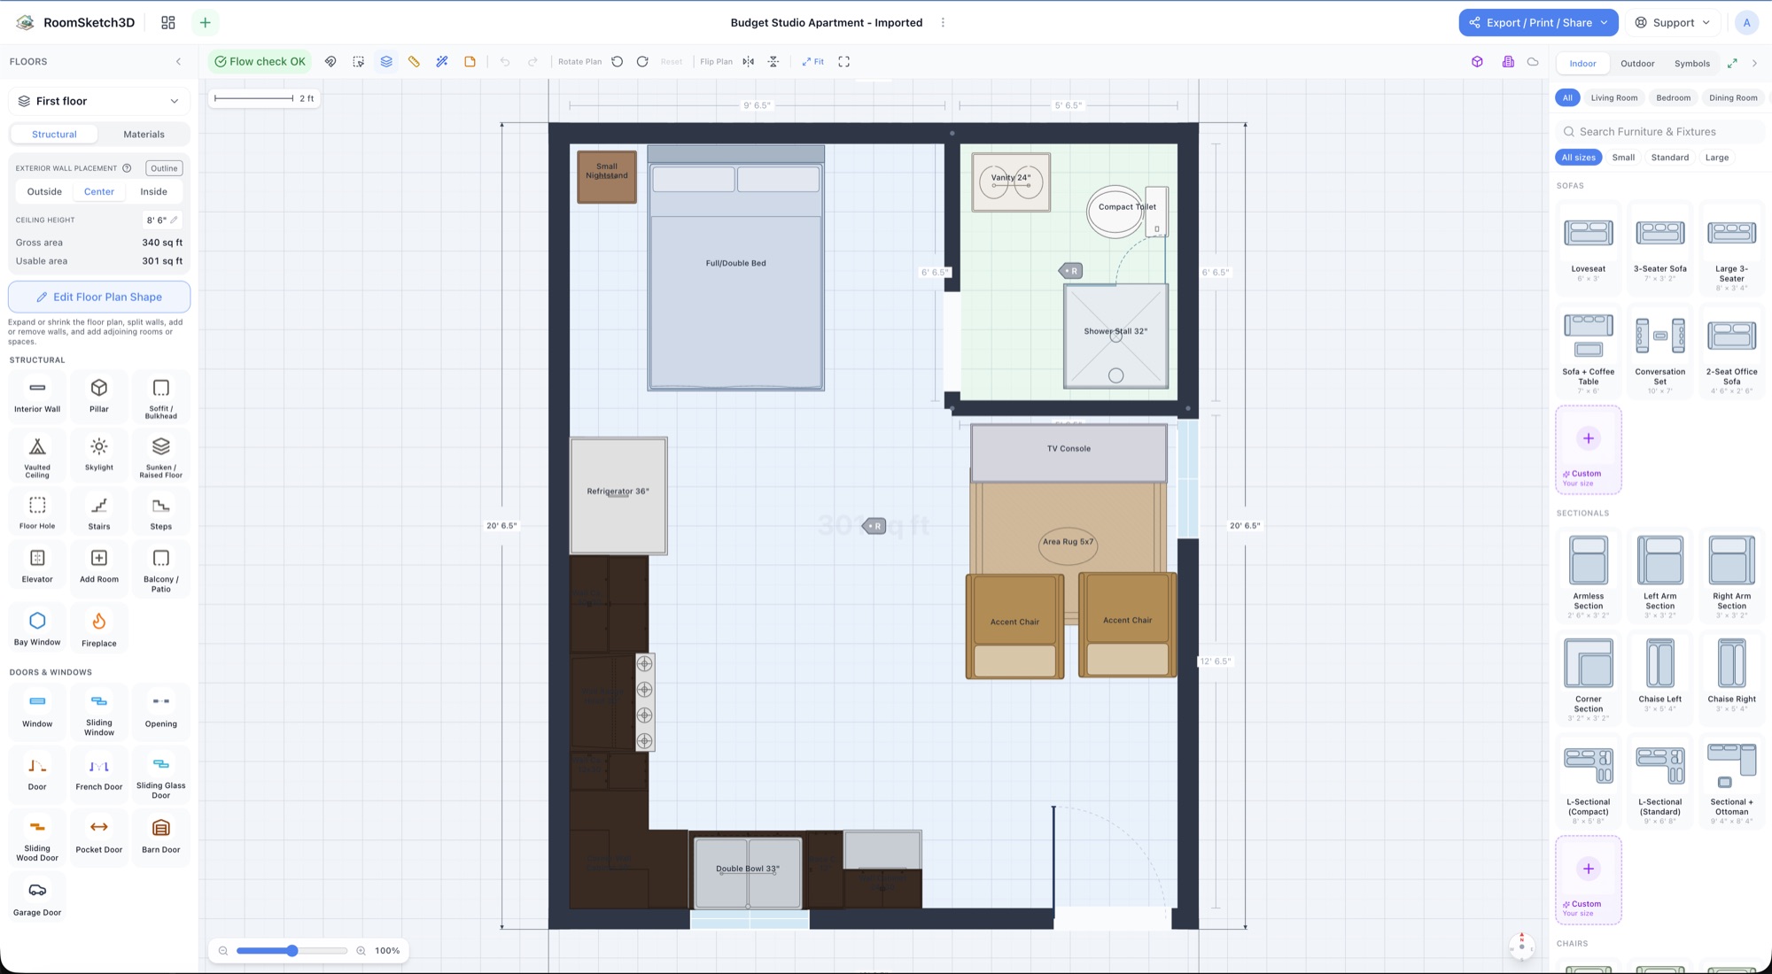
Task: Filter furniture by Small size
Action: tap(1623, 158)
